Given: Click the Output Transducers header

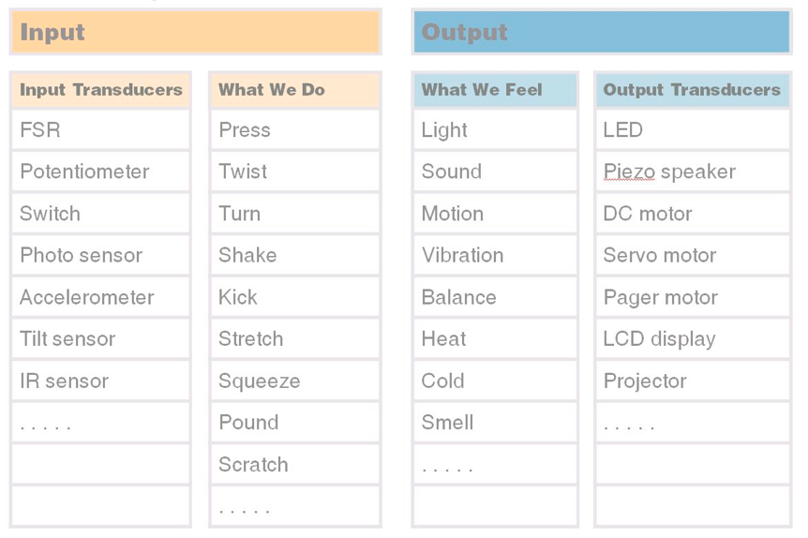Looking at the screenshot, I should point(693,90).
